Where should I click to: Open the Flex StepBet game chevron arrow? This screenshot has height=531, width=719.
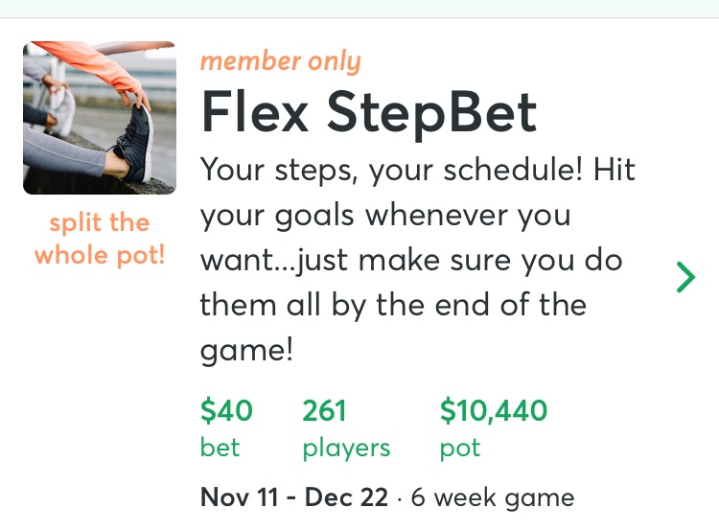click(x=685, y=277)
